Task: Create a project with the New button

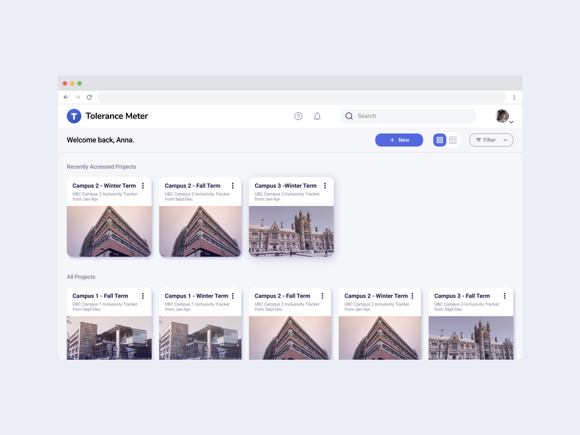Action: pyautogui.click(x=399, y=140)
